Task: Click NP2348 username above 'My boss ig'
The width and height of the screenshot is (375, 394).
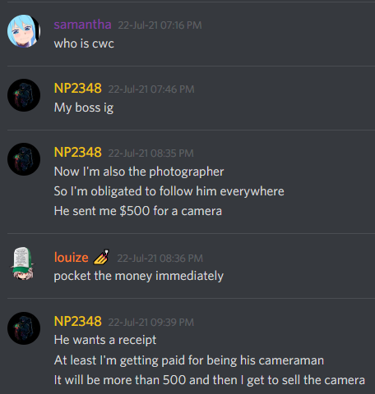Action: click(x=78, y=89)
